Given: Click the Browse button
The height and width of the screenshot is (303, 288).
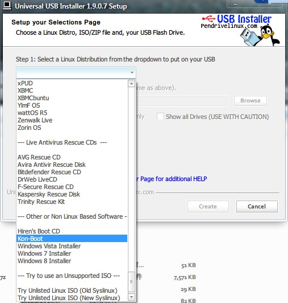Looking at the screenshot, I should coord(251,100).
